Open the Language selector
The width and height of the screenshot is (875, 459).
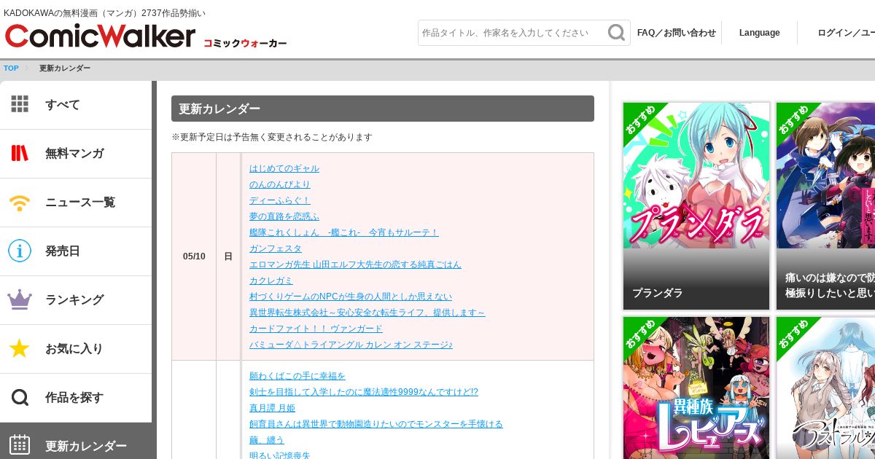pyautogui.click(x=759, y=33)
